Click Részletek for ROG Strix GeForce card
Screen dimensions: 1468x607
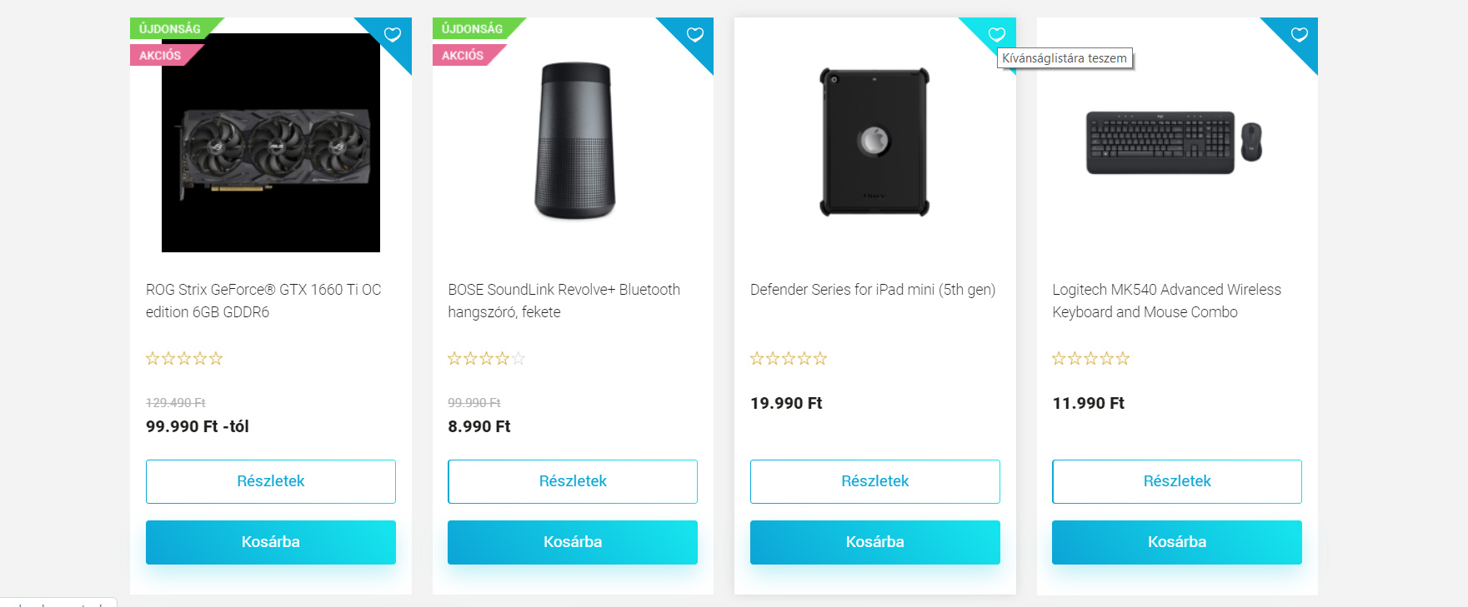click(x=271, y=481)
